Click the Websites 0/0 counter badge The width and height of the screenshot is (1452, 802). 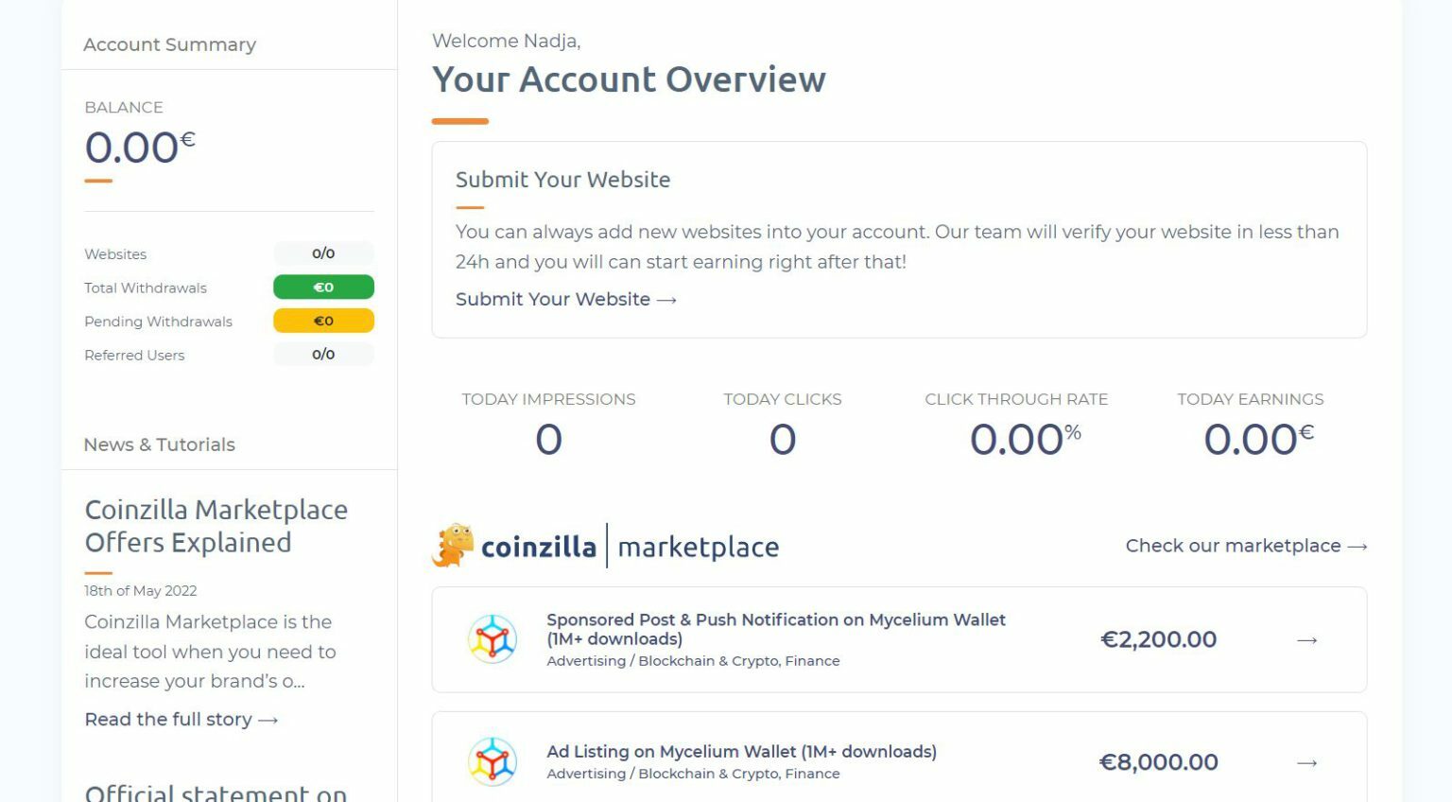pos(323,253)
